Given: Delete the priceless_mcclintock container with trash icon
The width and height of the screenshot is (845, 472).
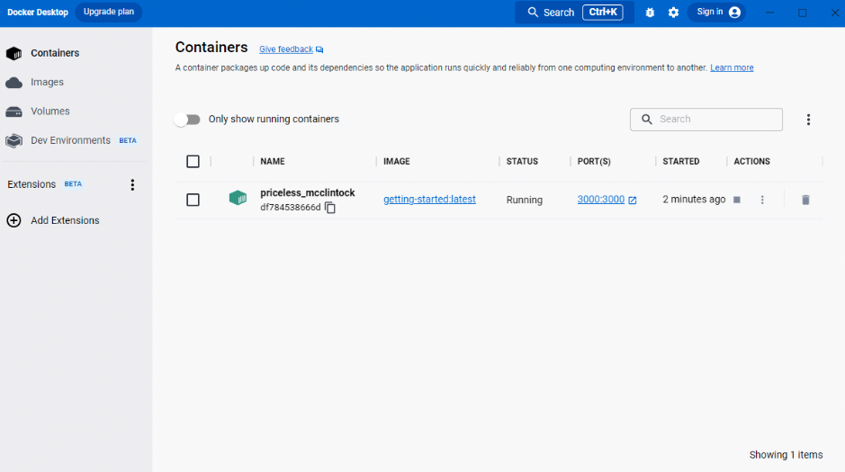Looking at the screenshot, I should pyautogui.click(x=805, y=200).
